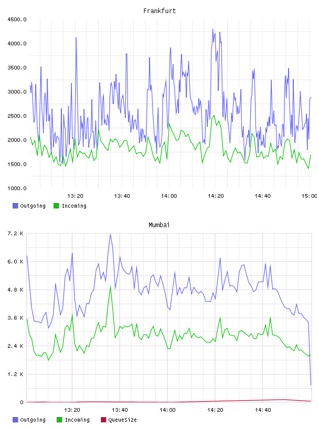Click the Mumbai x-axis label 14:00
This screenshot has width=319, height=428.
pyautogui.click(x=167, y=410)
